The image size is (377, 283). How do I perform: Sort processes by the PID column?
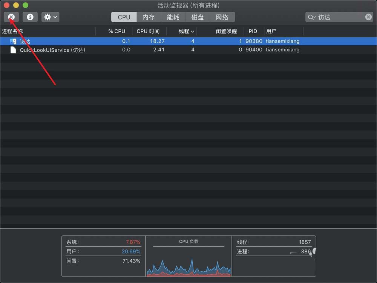coord(253,31)
